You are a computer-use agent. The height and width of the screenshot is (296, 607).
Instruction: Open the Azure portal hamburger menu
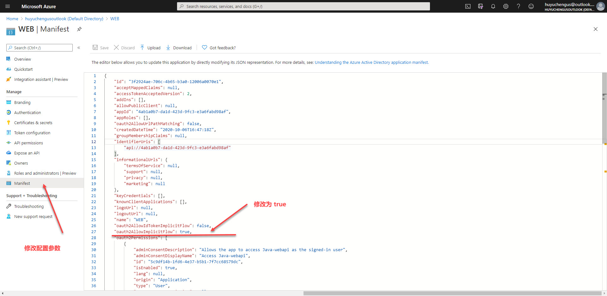(8, 6)
